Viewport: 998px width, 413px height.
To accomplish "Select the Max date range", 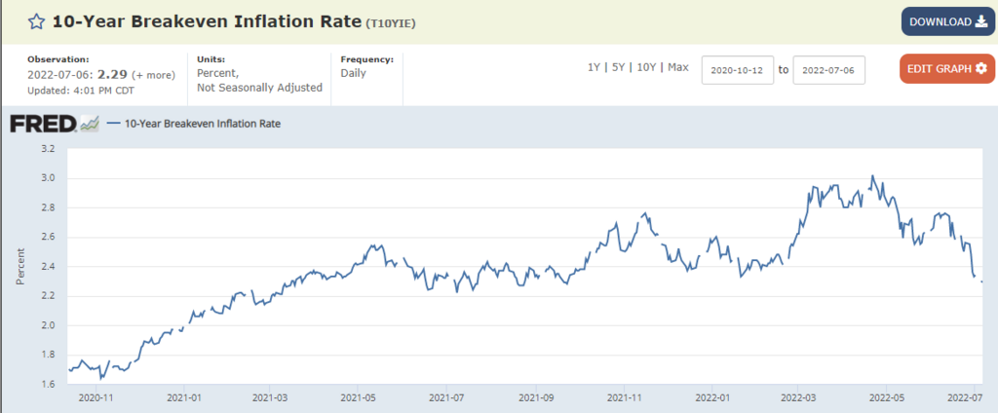I will [x=678, y=67].
